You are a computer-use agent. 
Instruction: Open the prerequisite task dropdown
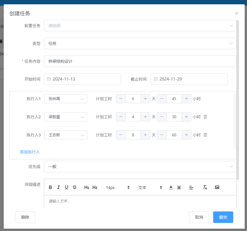click(140, 26)
